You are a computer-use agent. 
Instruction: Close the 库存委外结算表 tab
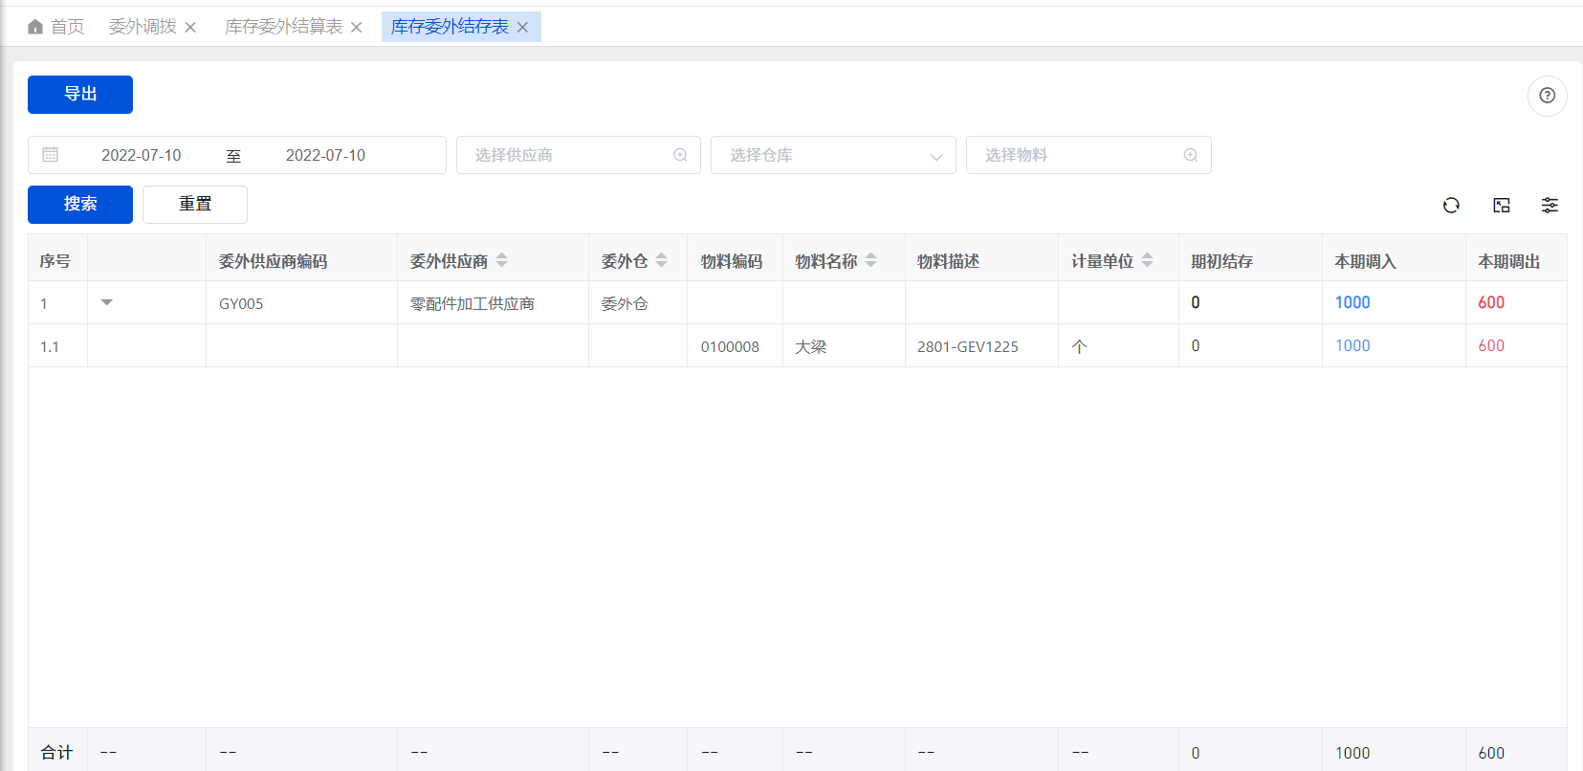pyautogui.click(x=356, y=28)
